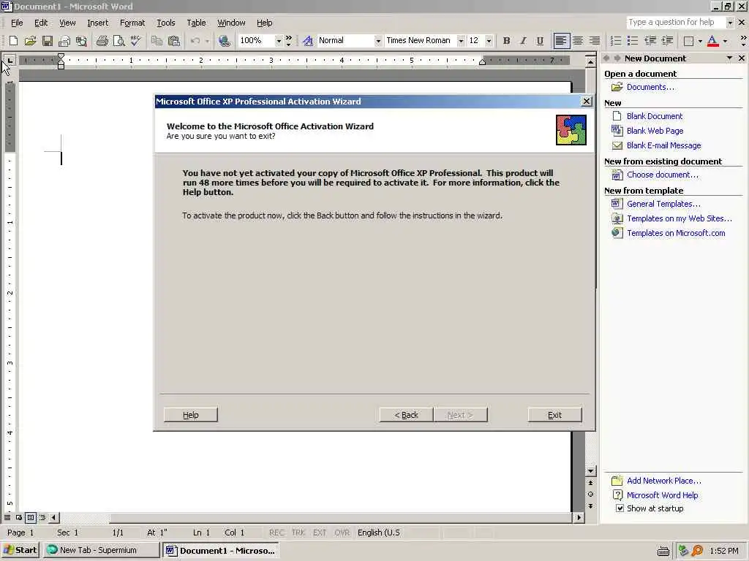Switch to Outline View button
The image size is (749, 561).
point(42,518)
